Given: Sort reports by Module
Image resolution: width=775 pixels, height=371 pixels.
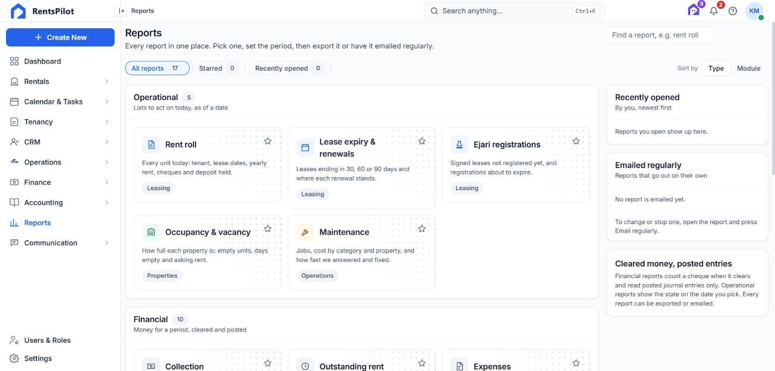Looking at the screenshot, I should [749, 68].
